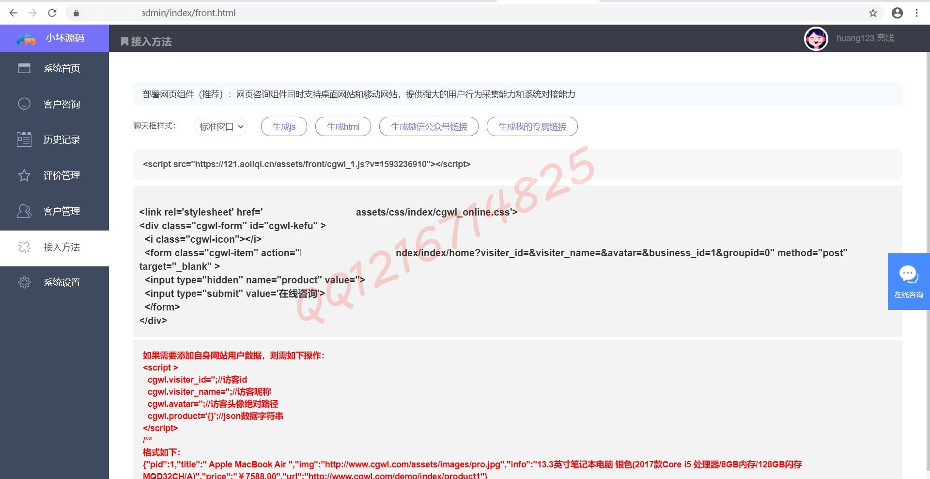The height and width of the screenshot is (479, 930).
Task: Click the 历史记录 calendar icon
Action: click(x=24, y=139)
